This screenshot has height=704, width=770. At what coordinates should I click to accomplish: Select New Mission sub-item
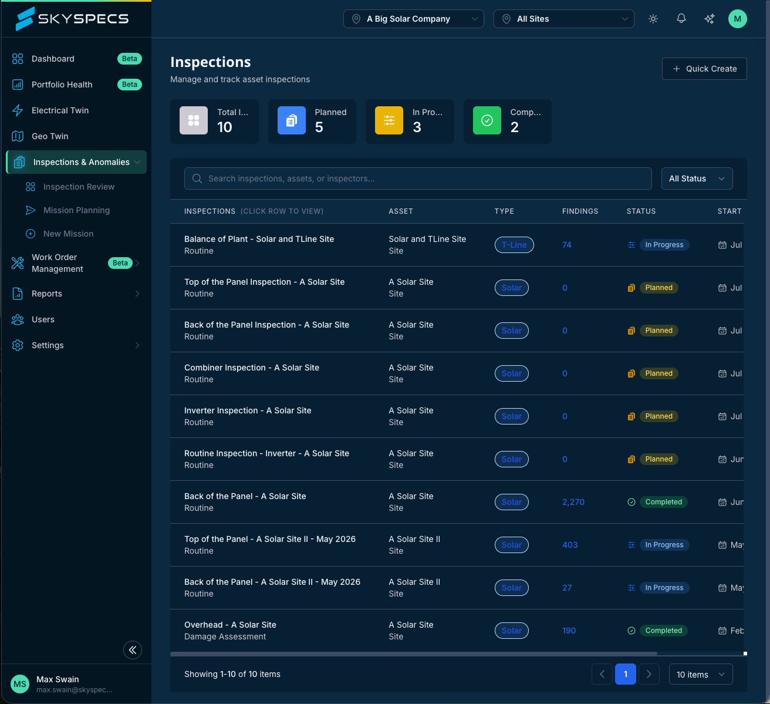(x=68, y=234)
